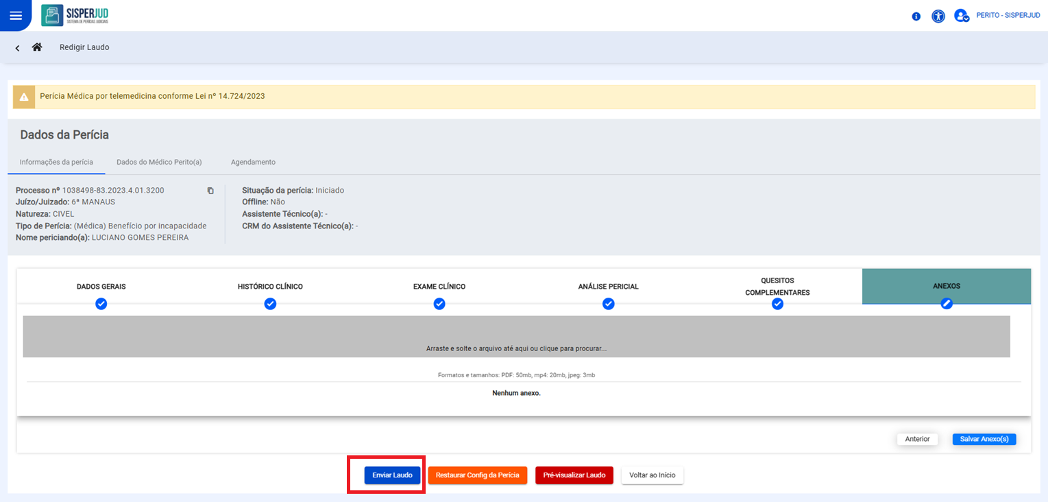Click the checkmark under Dados Gerais
This screenshot has width=1048, height=502.
[101, 304]
